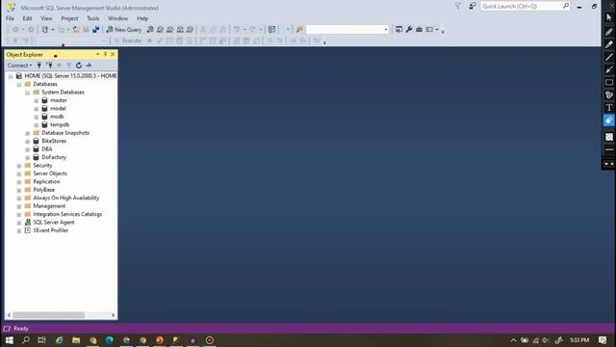Select the DBA database
Screen dimensions: 616x347
coord(47,149)
